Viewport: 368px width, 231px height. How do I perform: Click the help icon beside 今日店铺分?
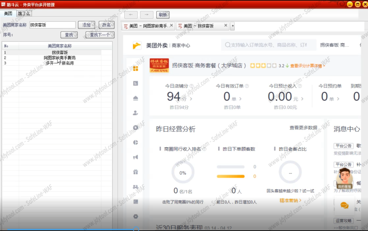(x=192, y=86)
